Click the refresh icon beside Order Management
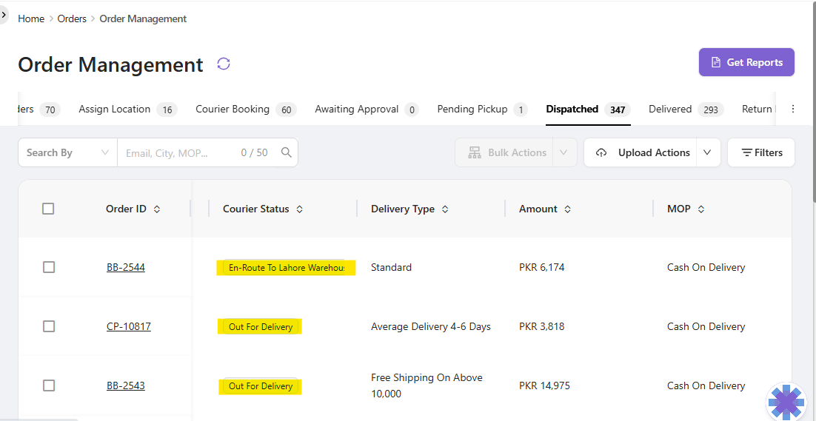The width and height of the screenshot is (816, 421). click(224, 64)
